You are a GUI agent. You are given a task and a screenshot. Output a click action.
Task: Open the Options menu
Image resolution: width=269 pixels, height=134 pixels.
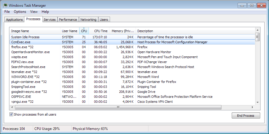20,12
